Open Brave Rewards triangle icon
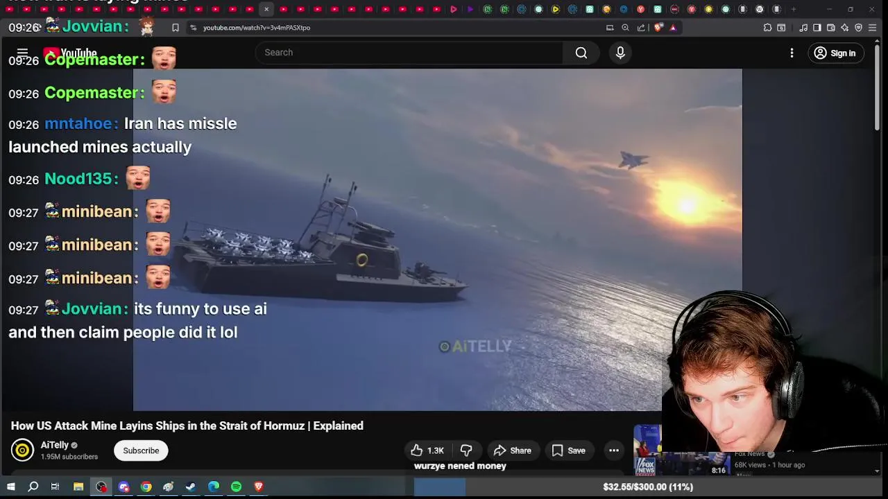This screenshot has height=499, width=888. [673, 28]
